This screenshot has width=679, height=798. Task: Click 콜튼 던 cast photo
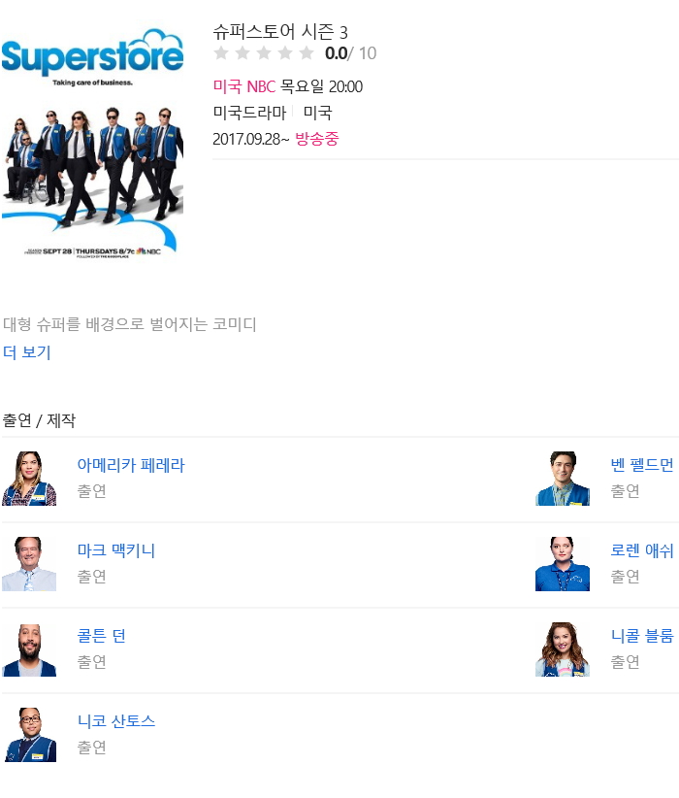29,649
